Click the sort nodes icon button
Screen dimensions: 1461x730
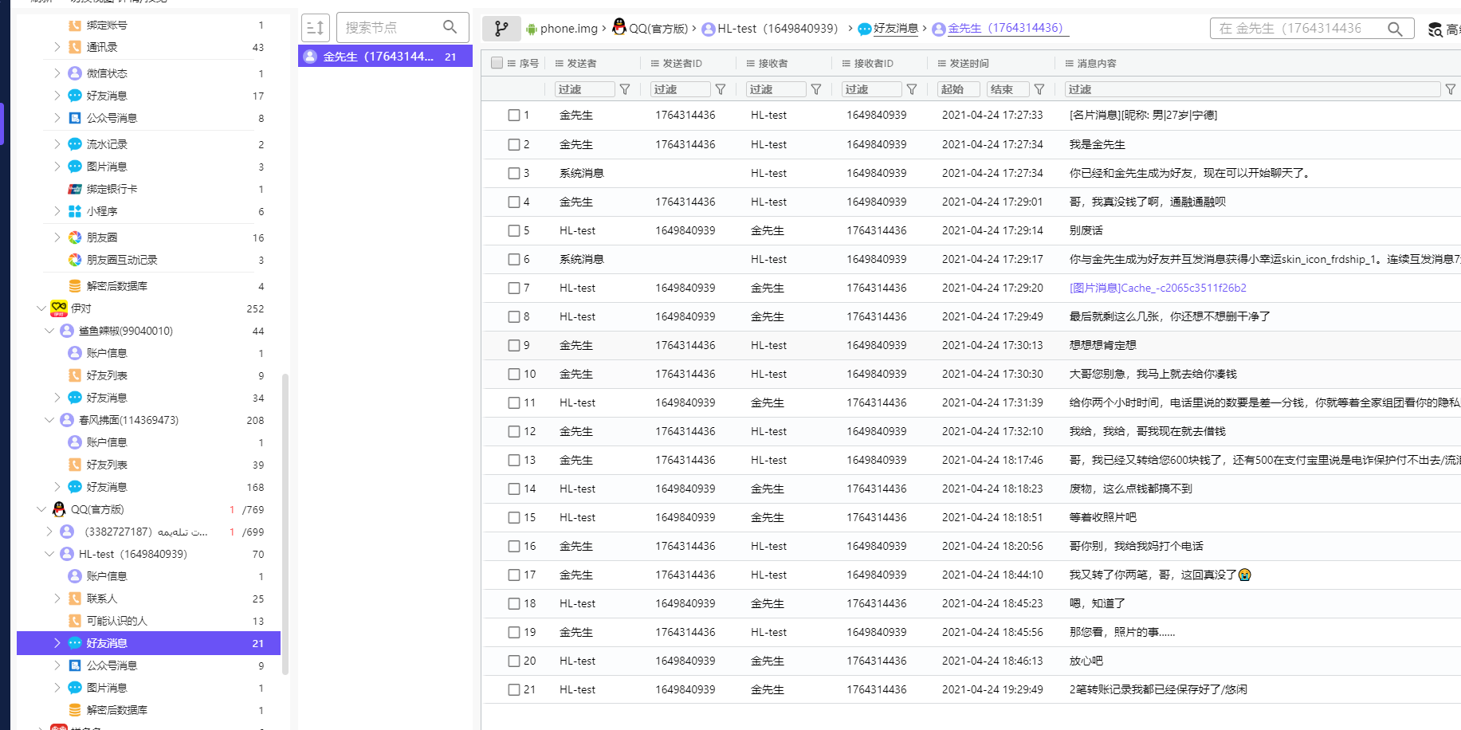point(316,28)
